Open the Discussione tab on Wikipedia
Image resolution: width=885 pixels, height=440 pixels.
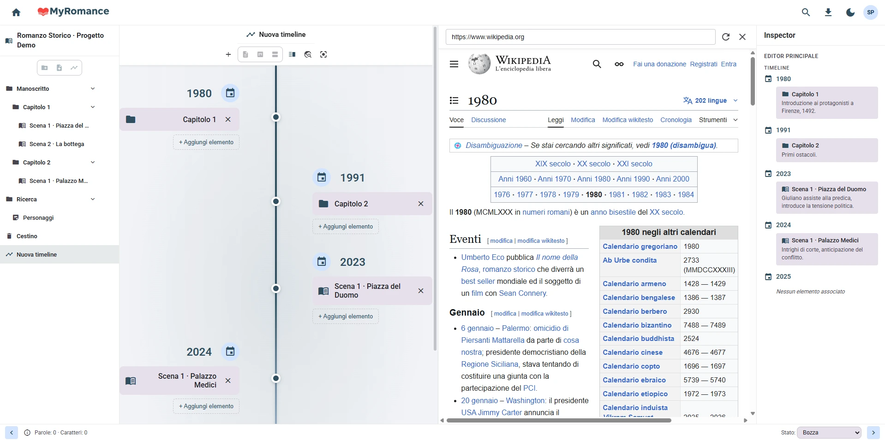488,120
